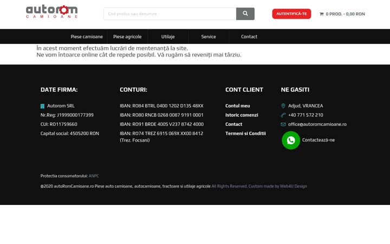Click the phone number +40 771 572 210
390x244 pixels.
coord(305,115)
